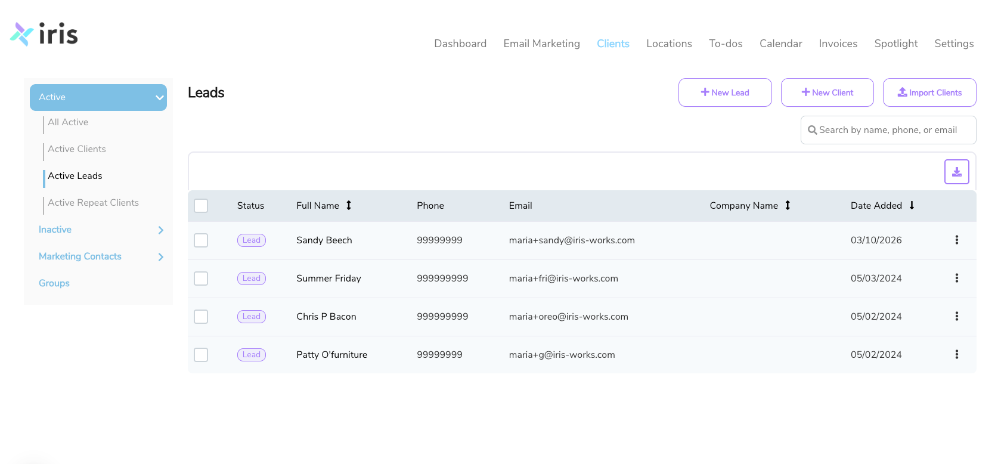
Task: Click email maria+g@iris-works.com
Action: click(562, 355)
